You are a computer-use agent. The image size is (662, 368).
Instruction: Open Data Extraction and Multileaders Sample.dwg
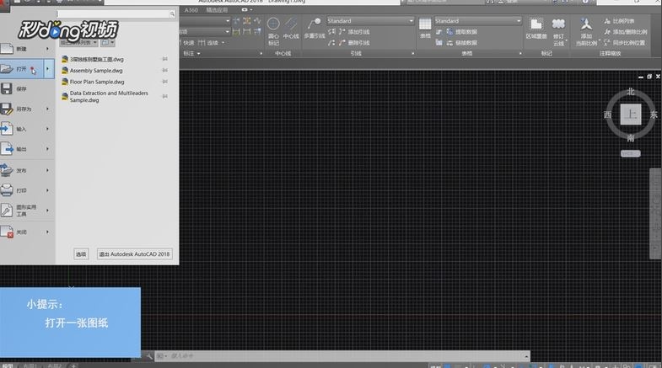pyautogui.click(x=109, y=97)
